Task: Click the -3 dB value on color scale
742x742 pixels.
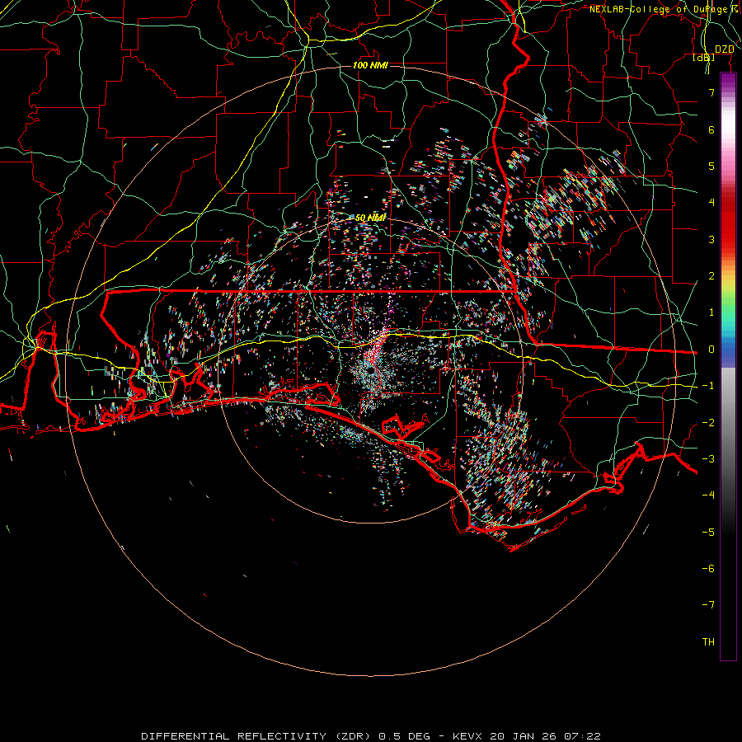Action: coord(708,459)
